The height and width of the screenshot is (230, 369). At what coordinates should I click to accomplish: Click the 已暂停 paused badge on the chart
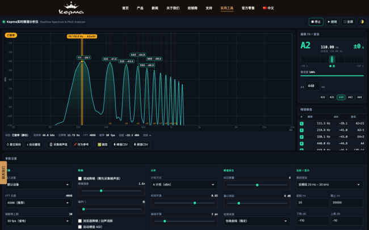11,35
